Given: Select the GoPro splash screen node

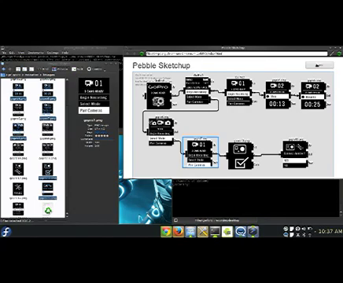Looking at the screenshot, I should coord(159,96).
